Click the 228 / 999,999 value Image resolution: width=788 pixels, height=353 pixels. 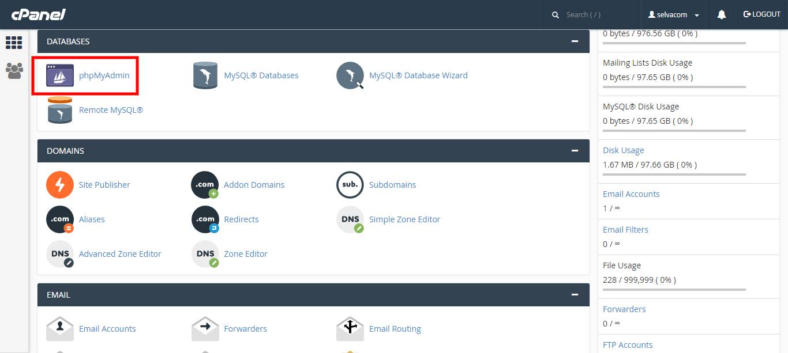[x=639, y=280]
